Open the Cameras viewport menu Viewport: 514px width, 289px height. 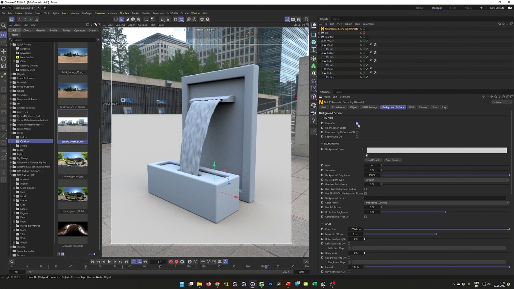point(120,25)
